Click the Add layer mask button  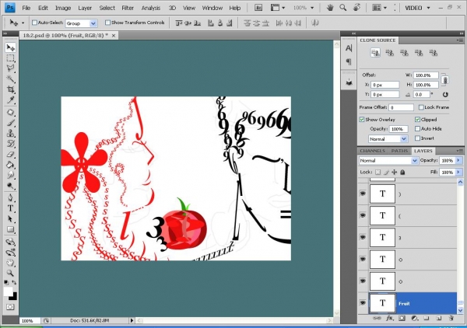402,318
